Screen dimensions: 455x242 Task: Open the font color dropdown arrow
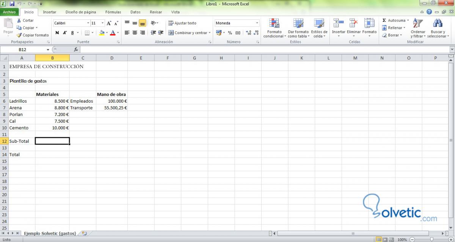(x=118, y=33)
